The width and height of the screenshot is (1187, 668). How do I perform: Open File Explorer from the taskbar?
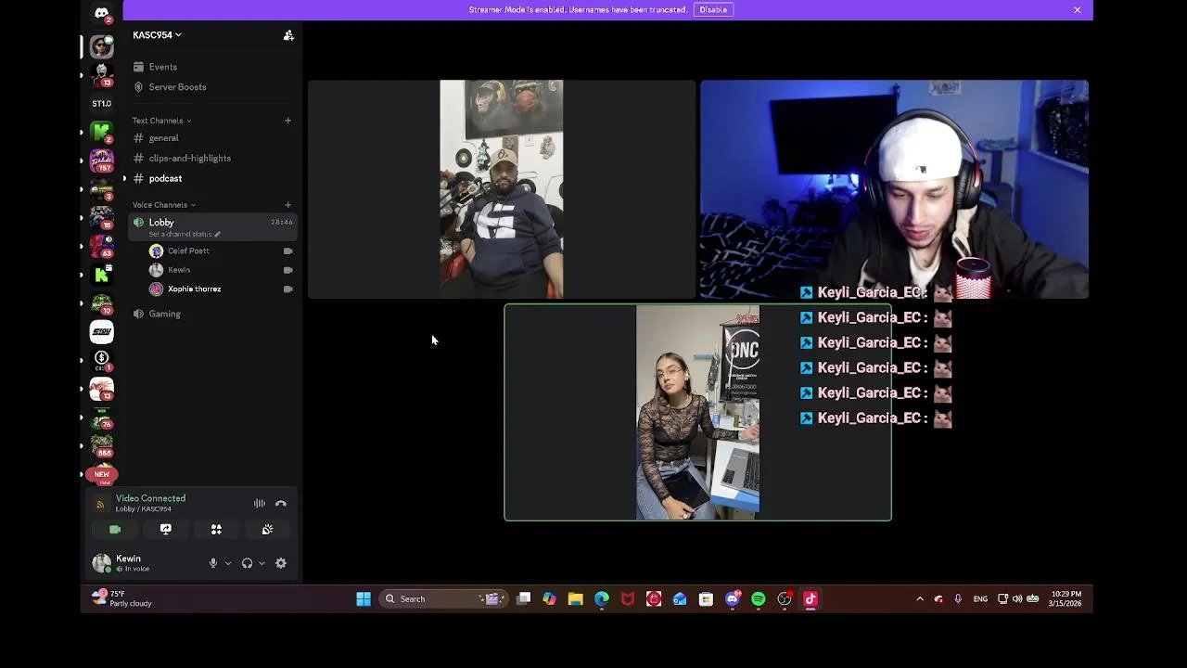(x=576, y=599)
